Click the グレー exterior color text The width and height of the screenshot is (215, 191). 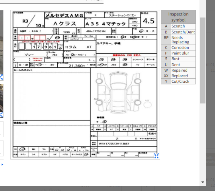(29, 55)
